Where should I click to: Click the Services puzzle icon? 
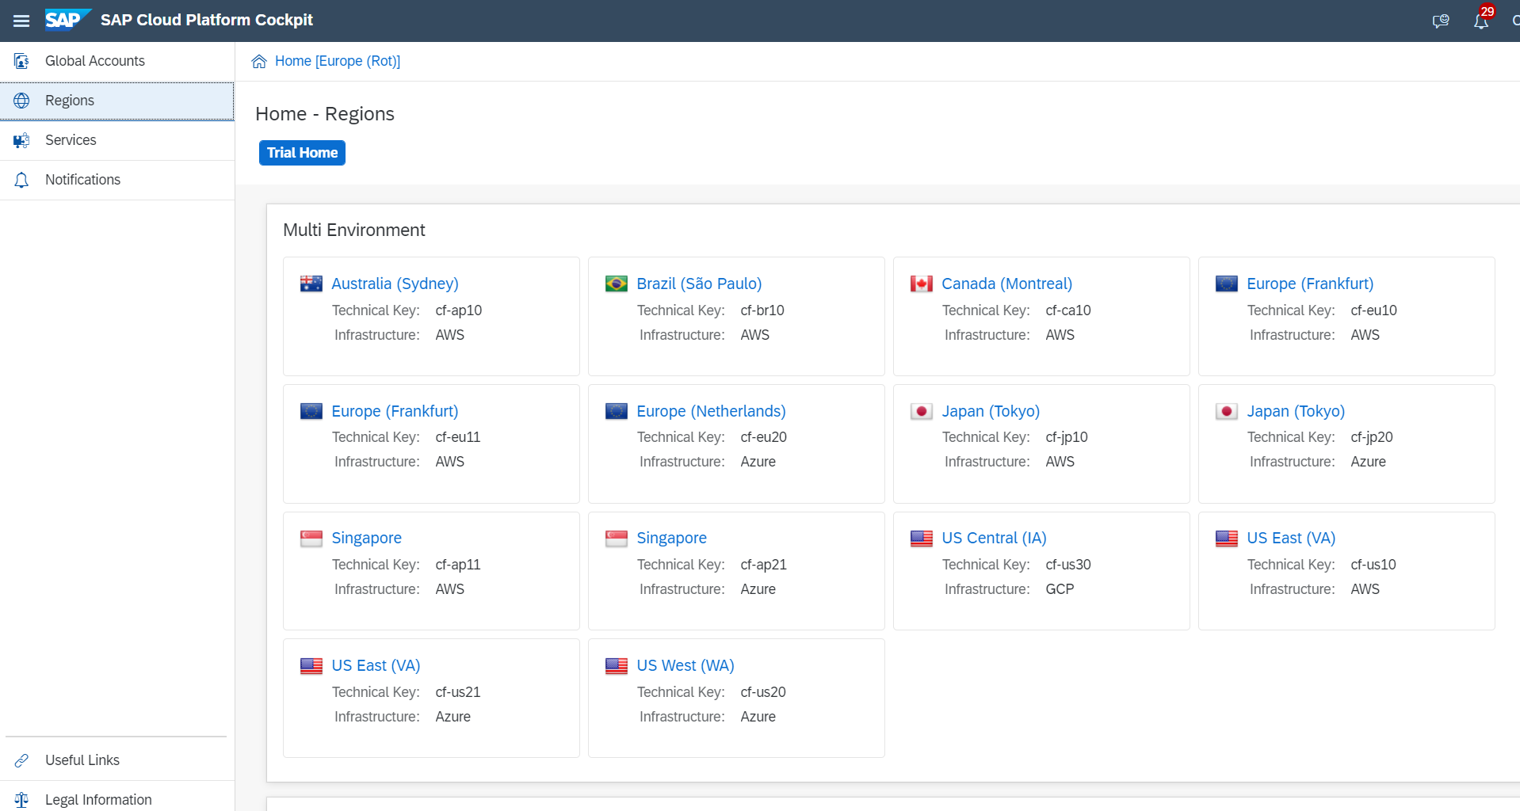(x=21, y=140)
